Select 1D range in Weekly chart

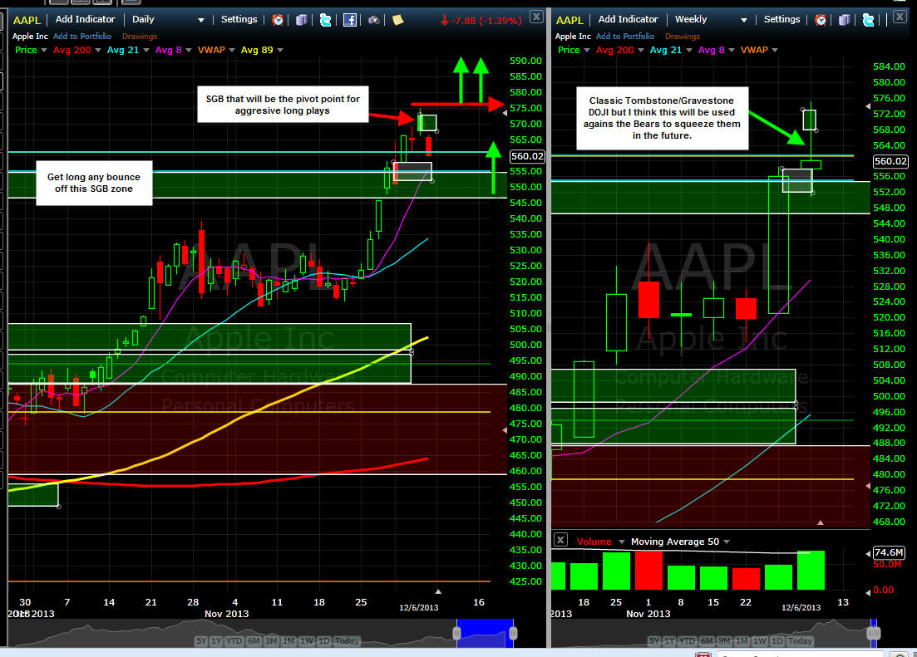(x=777, y=640)
